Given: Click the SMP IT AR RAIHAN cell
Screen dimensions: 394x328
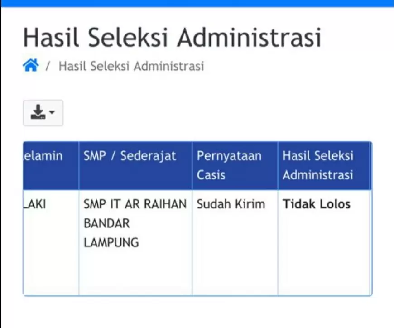Looking at the screenshot, I should [x=135, y=242].
